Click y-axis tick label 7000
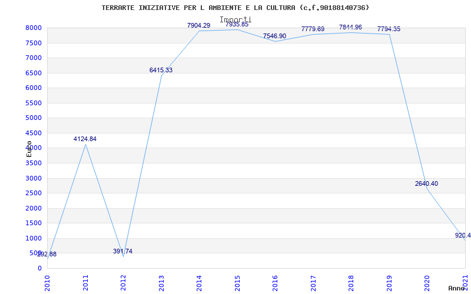Image resolution: width=471 pixels, height=294 pixels. point(34,58)
